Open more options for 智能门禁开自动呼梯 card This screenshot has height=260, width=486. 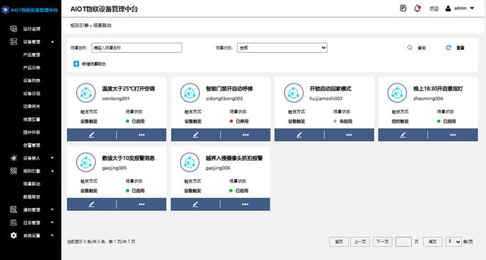(245, 135)
